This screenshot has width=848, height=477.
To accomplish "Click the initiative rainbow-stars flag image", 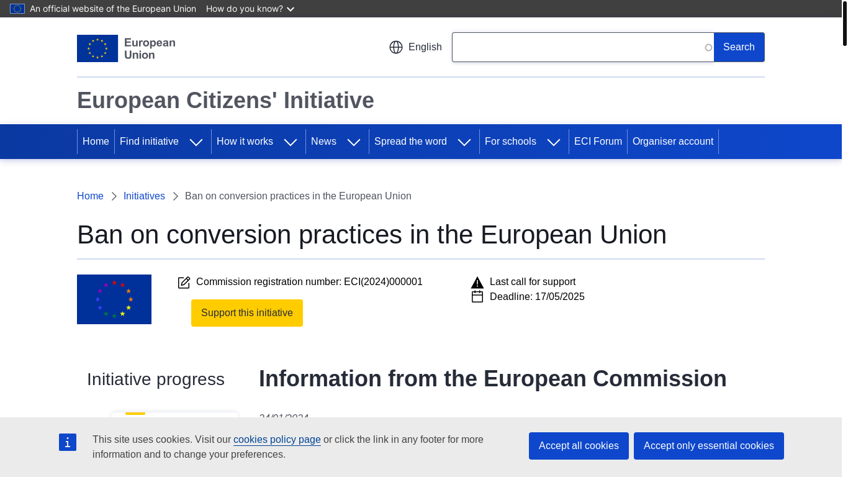I will (x=114, y=299).
